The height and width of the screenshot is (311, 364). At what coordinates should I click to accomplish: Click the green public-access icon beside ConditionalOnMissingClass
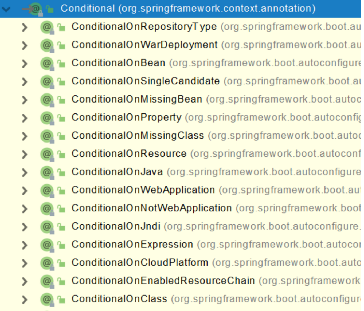pyautogui.click(x=61, y=136)
